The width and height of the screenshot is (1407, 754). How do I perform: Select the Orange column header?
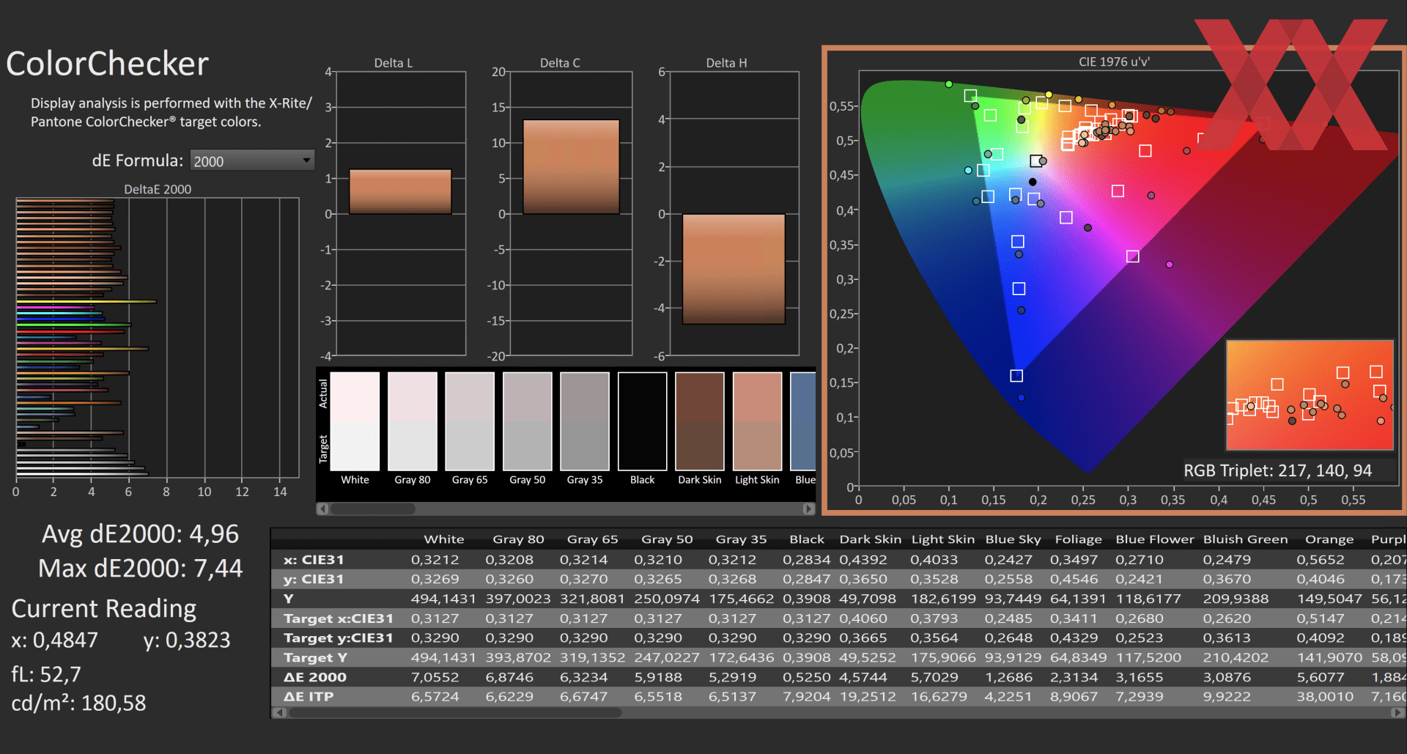click(x=1329, y=539)
